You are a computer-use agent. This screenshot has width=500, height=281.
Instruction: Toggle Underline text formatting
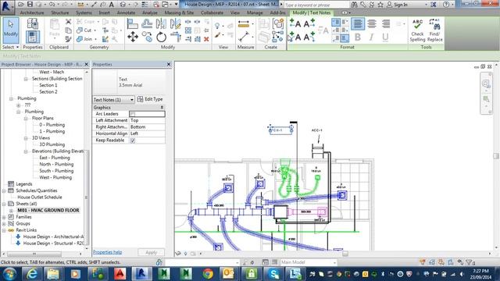coord(385,37)
